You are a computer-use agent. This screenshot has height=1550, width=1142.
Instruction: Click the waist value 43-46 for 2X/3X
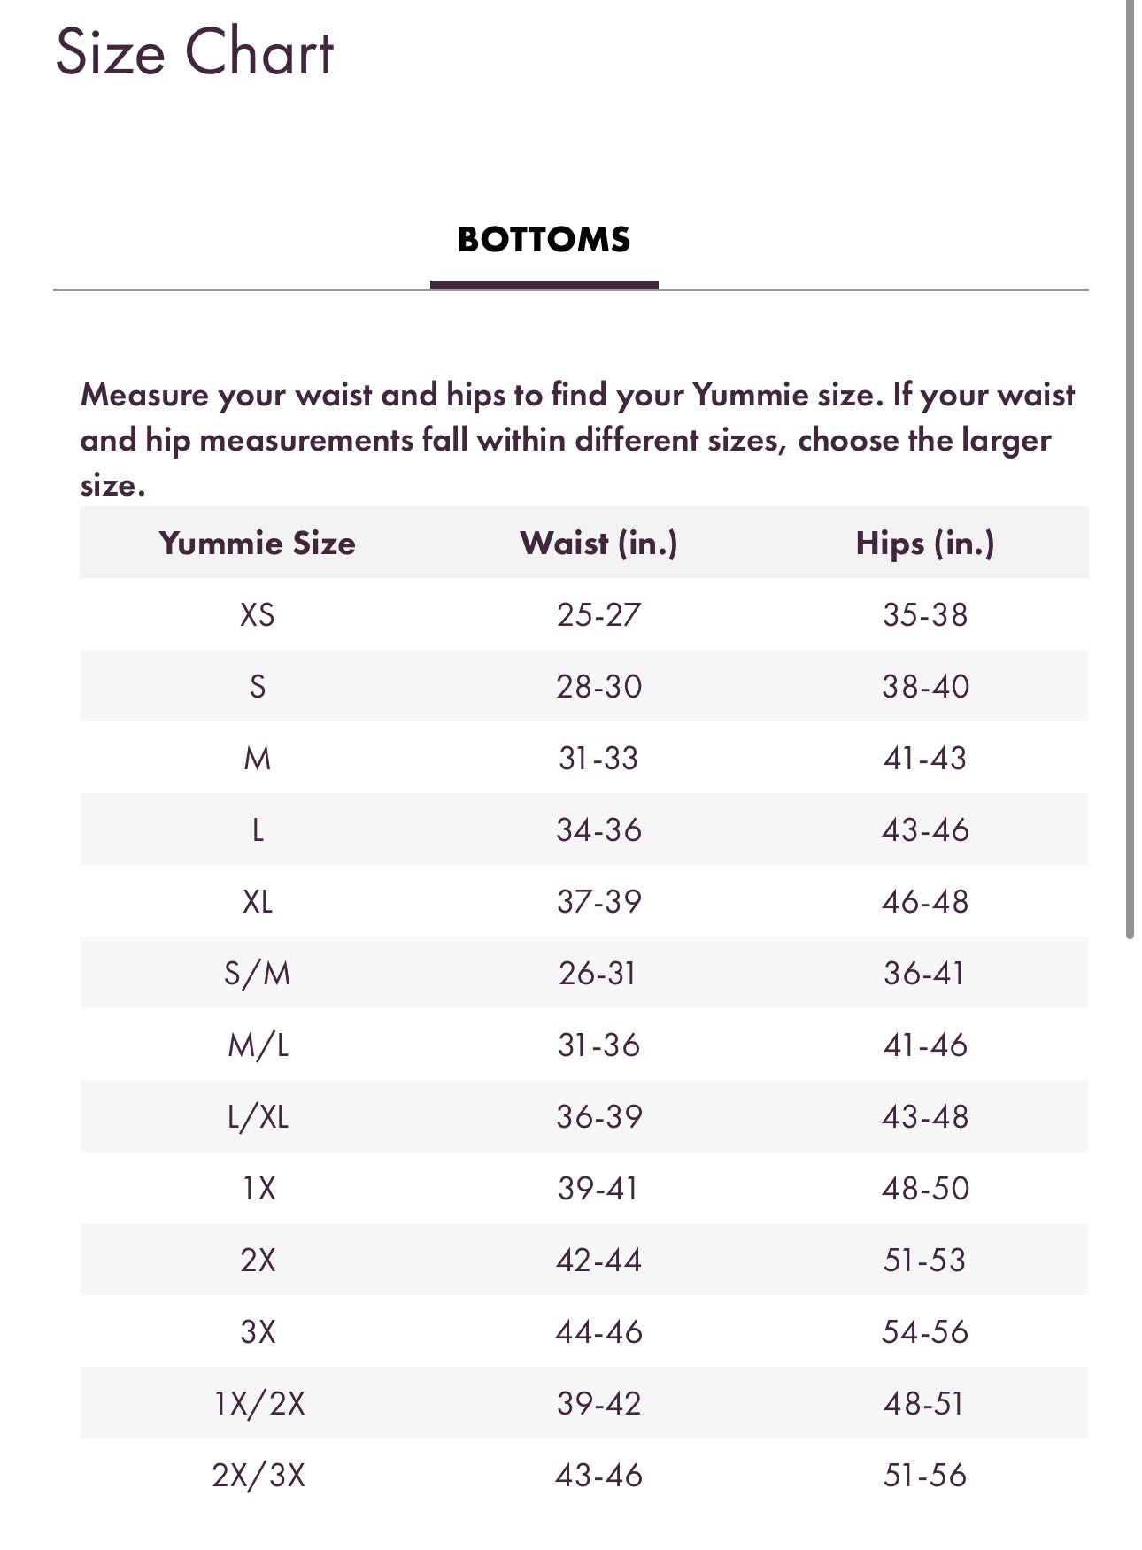(x=598, y=1475)
